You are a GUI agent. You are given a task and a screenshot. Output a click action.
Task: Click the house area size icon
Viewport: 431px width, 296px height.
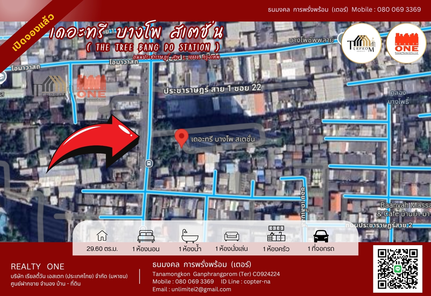[102, 236]
